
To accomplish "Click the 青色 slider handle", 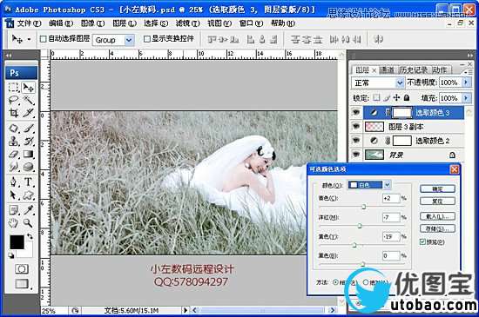I will click(x=363, y=207).
